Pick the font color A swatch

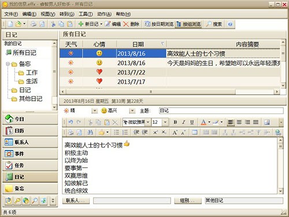203,122
